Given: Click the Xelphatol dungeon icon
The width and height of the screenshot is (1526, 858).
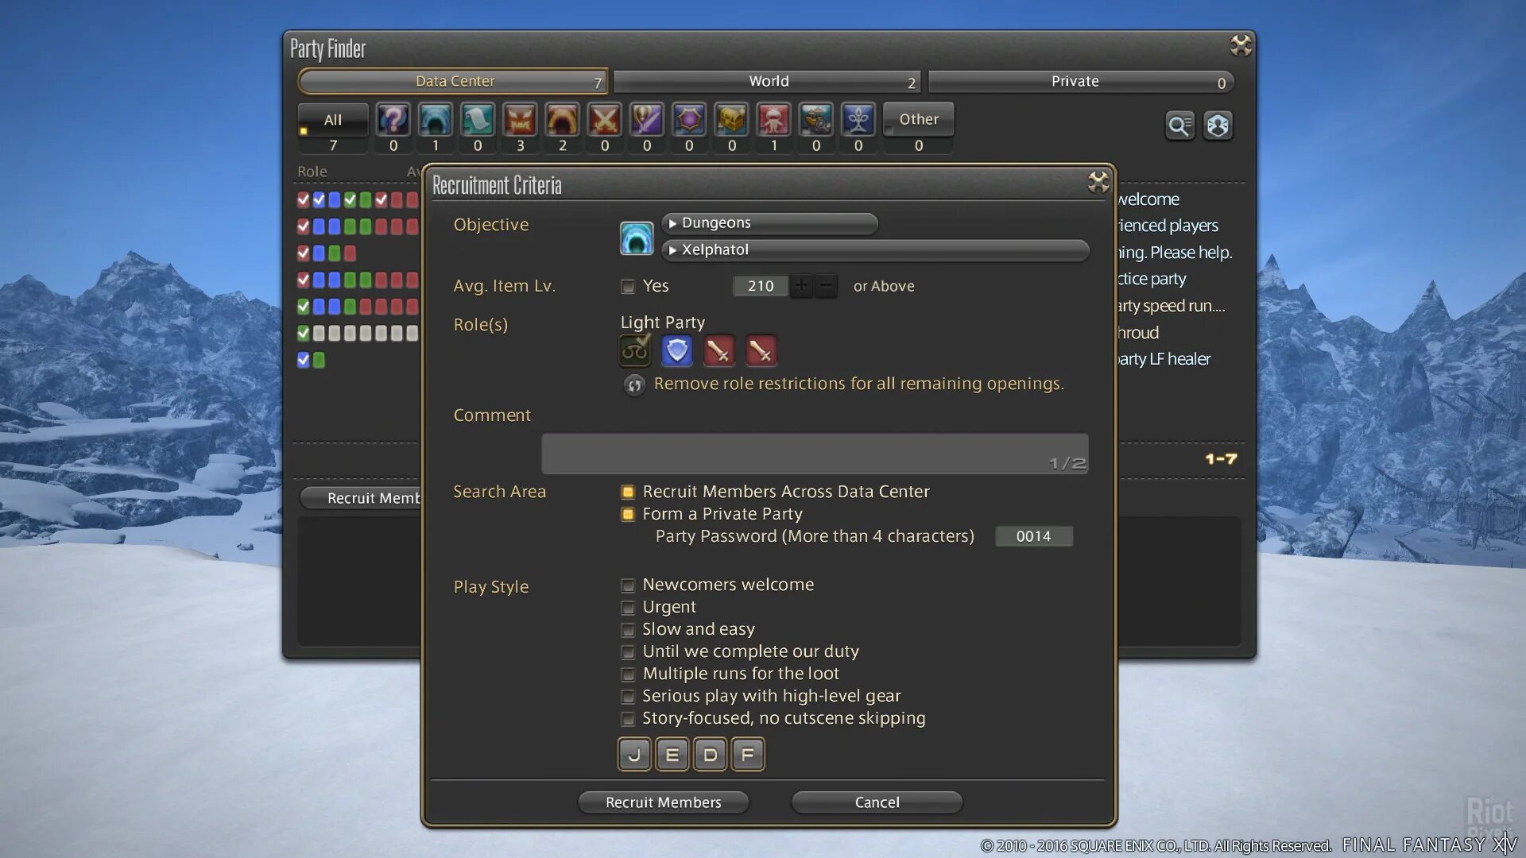Looking at the screenshot, I should tap(635, 236).
